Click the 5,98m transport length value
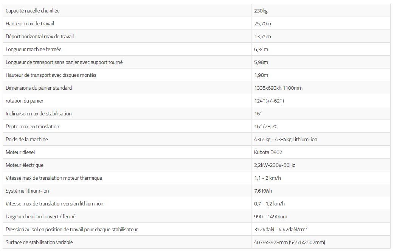The height and width of the screenshot is (252, 394). pos(261,62)
